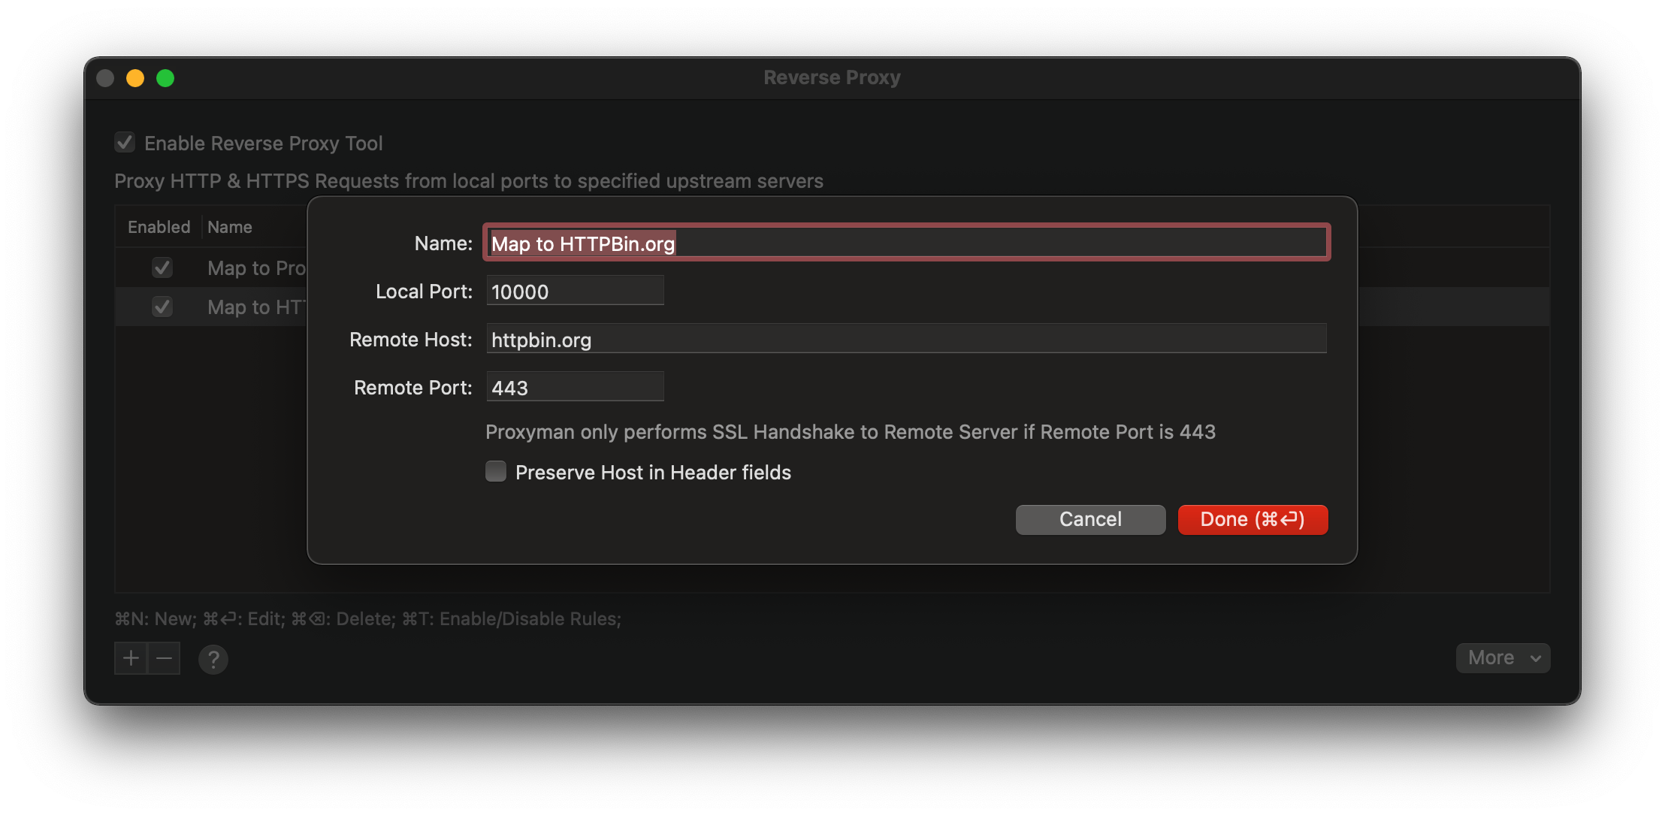
Task: Click the Name column header
Action: [230, 226]
